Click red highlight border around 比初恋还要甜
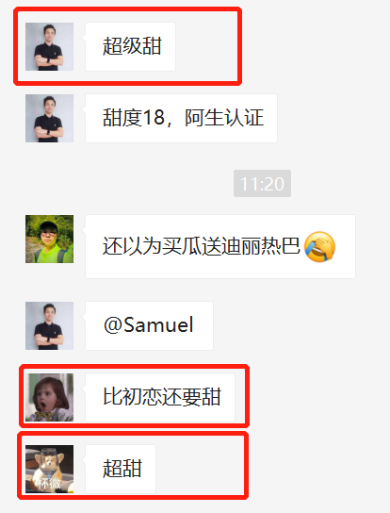This screenshot has height=513, width=390. pyautogui.click(x=134, y=367)
